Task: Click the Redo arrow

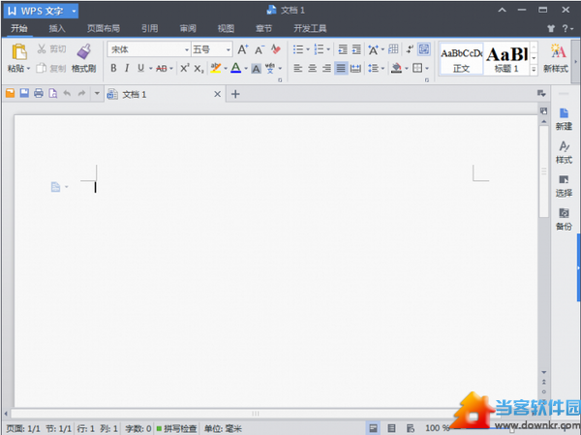Action: pyautogui.click(x=81, y=93)
